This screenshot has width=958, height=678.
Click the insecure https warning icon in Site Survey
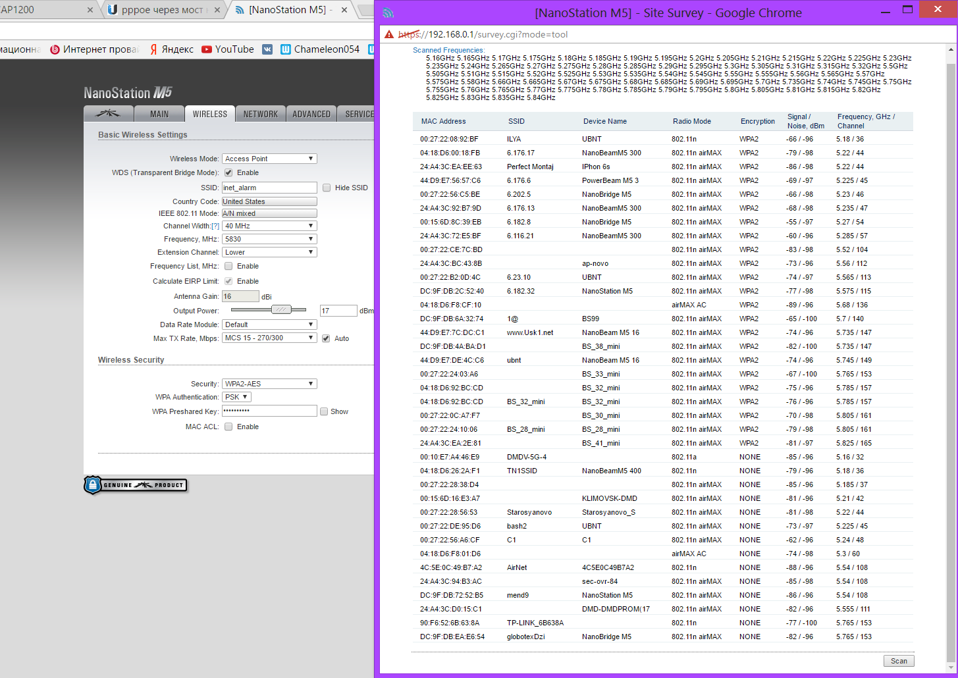tap(389, 34)
